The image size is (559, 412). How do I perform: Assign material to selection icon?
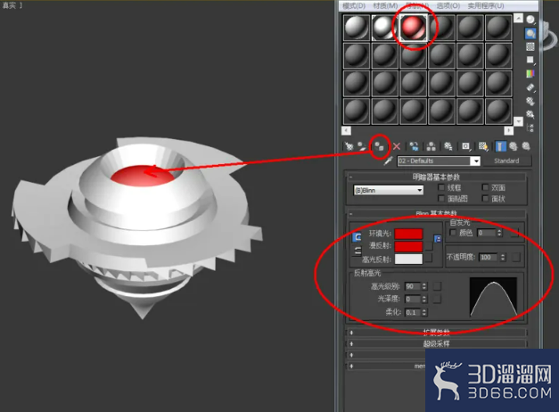coord(379,146)
